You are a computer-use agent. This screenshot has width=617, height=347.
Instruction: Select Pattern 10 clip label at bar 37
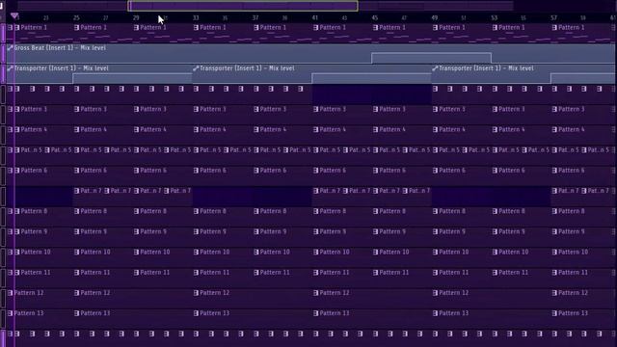tap(275, 253)
